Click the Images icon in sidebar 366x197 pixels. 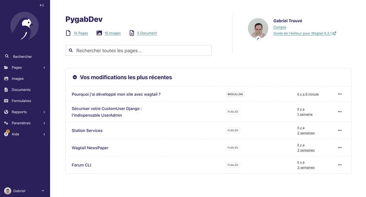6,78
